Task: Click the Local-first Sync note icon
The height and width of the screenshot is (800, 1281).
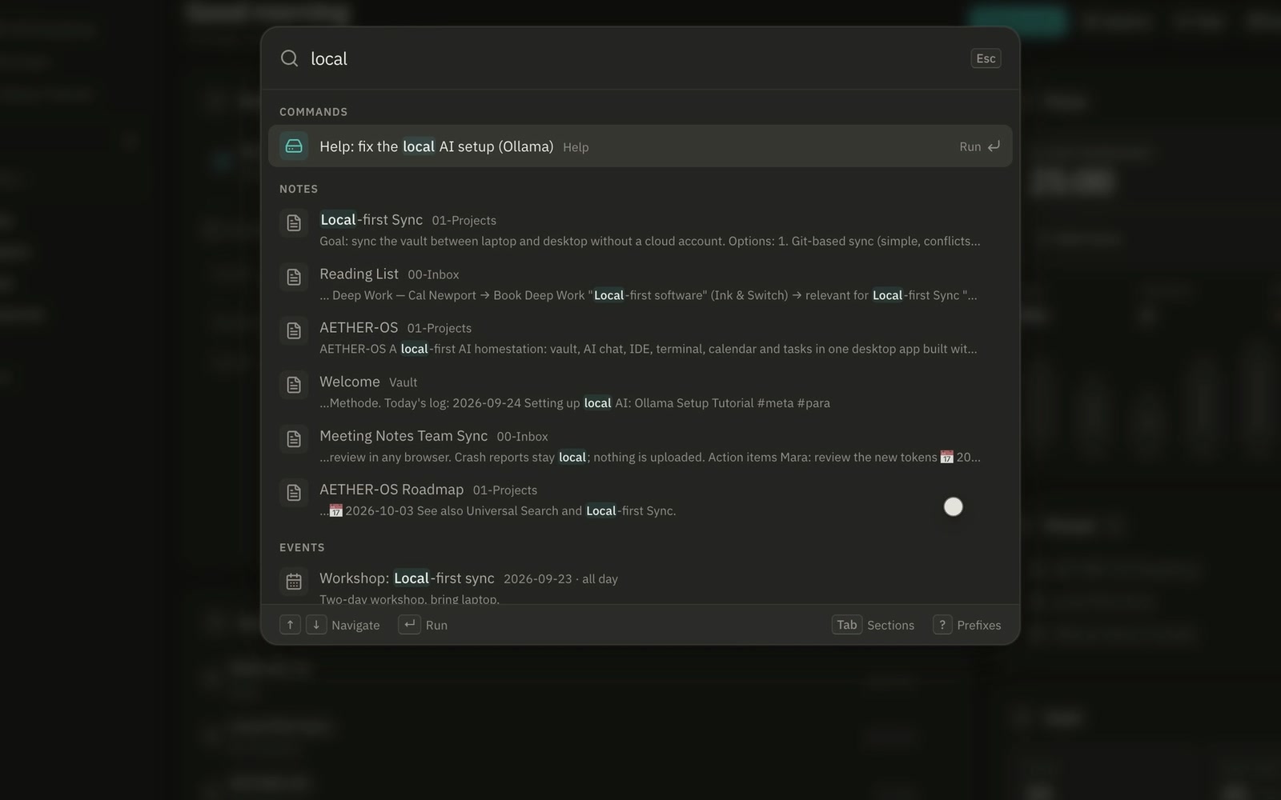Action: click(x=294, y=222)
